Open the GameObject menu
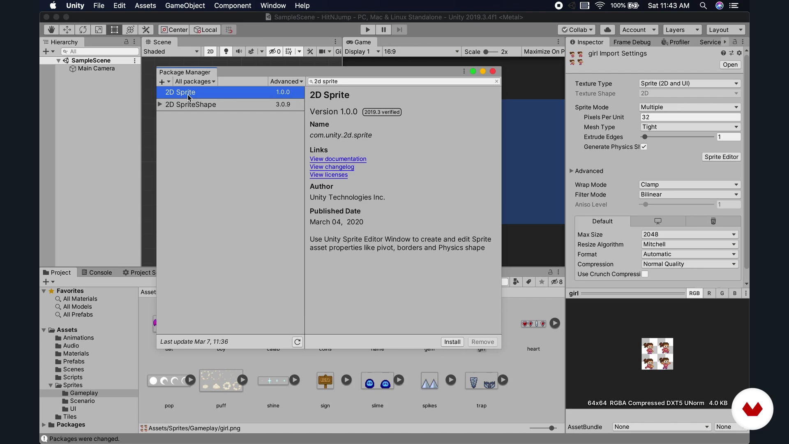Viewport: 789px width, 444px height. 185,5
